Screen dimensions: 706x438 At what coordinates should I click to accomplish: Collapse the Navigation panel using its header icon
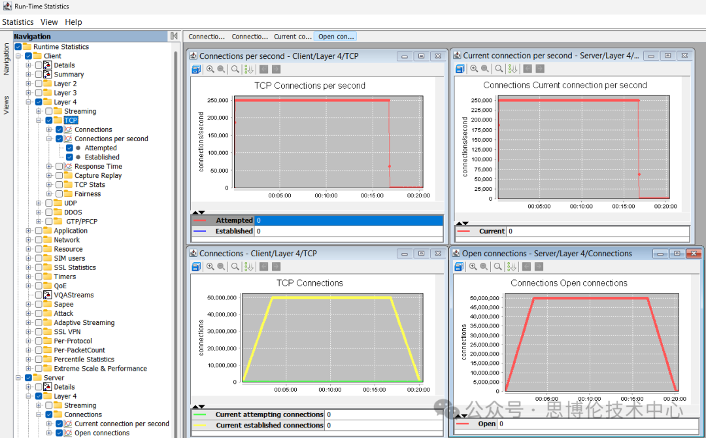174,36
